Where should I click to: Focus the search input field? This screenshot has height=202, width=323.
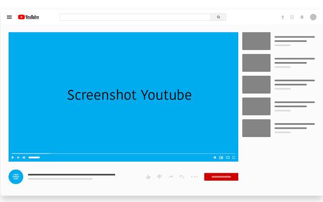pyautogui.click(x=135, y=17)
